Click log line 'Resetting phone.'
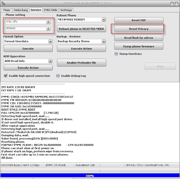Screen dimensions: 180x179 coord(13,142)
